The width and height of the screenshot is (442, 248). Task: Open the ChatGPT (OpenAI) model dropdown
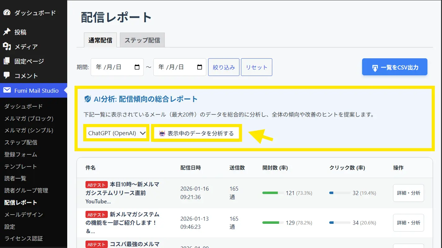point(116,133)
